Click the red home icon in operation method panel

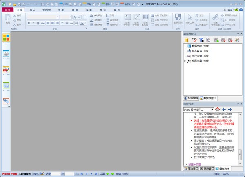click(x=218, y=109)
